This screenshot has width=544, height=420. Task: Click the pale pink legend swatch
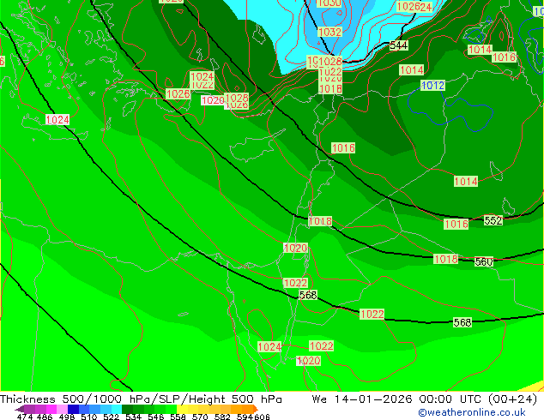point(62,409)
